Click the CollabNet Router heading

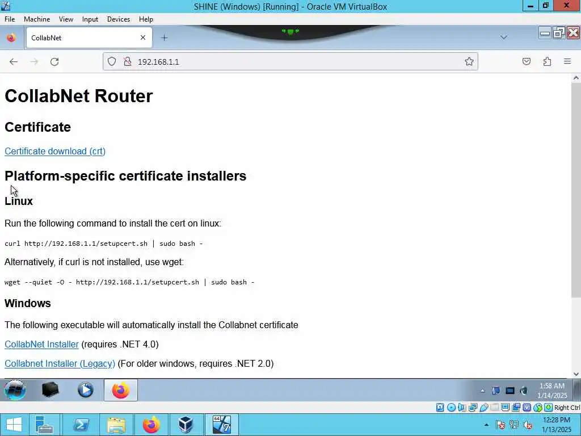pos(78,96)
